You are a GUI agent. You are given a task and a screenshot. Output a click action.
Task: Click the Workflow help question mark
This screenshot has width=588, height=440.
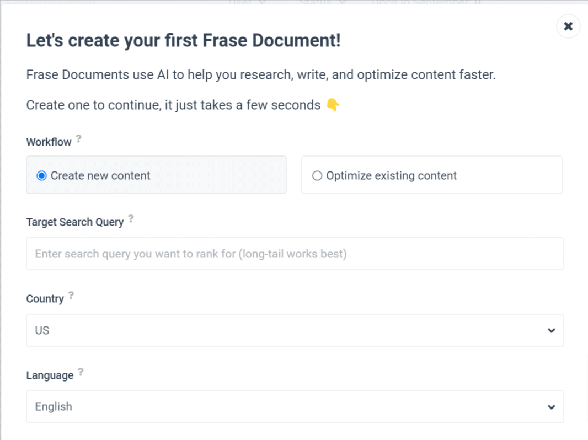(79, 138)
